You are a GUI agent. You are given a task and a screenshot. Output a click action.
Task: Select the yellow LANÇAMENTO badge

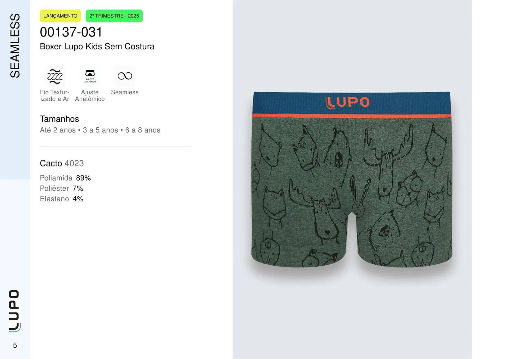tap(60, 16)
